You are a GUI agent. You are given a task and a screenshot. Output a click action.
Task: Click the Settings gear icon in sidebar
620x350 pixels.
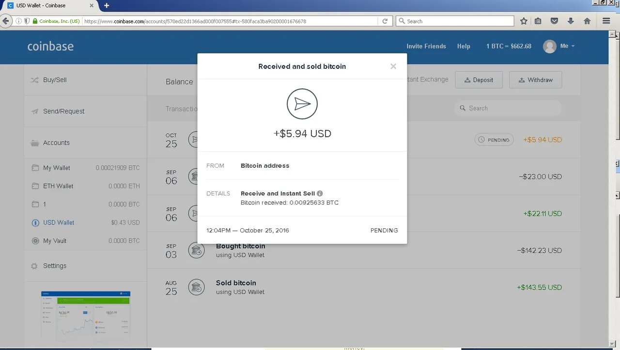34,266
